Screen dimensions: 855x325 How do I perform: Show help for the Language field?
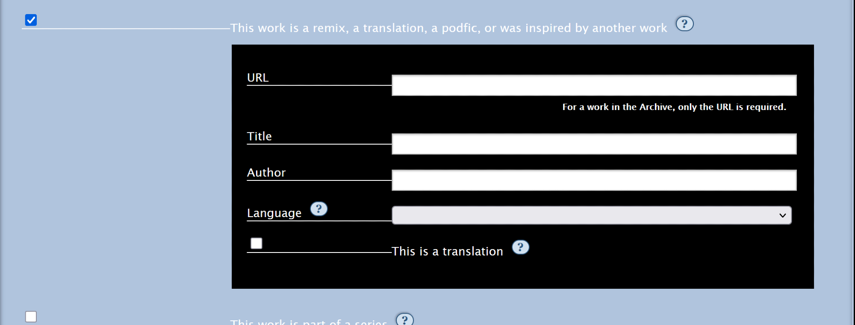coord(318,209)
